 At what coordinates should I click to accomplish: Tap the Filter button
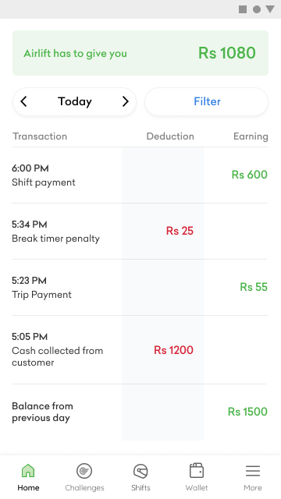[x=207, y=101]
